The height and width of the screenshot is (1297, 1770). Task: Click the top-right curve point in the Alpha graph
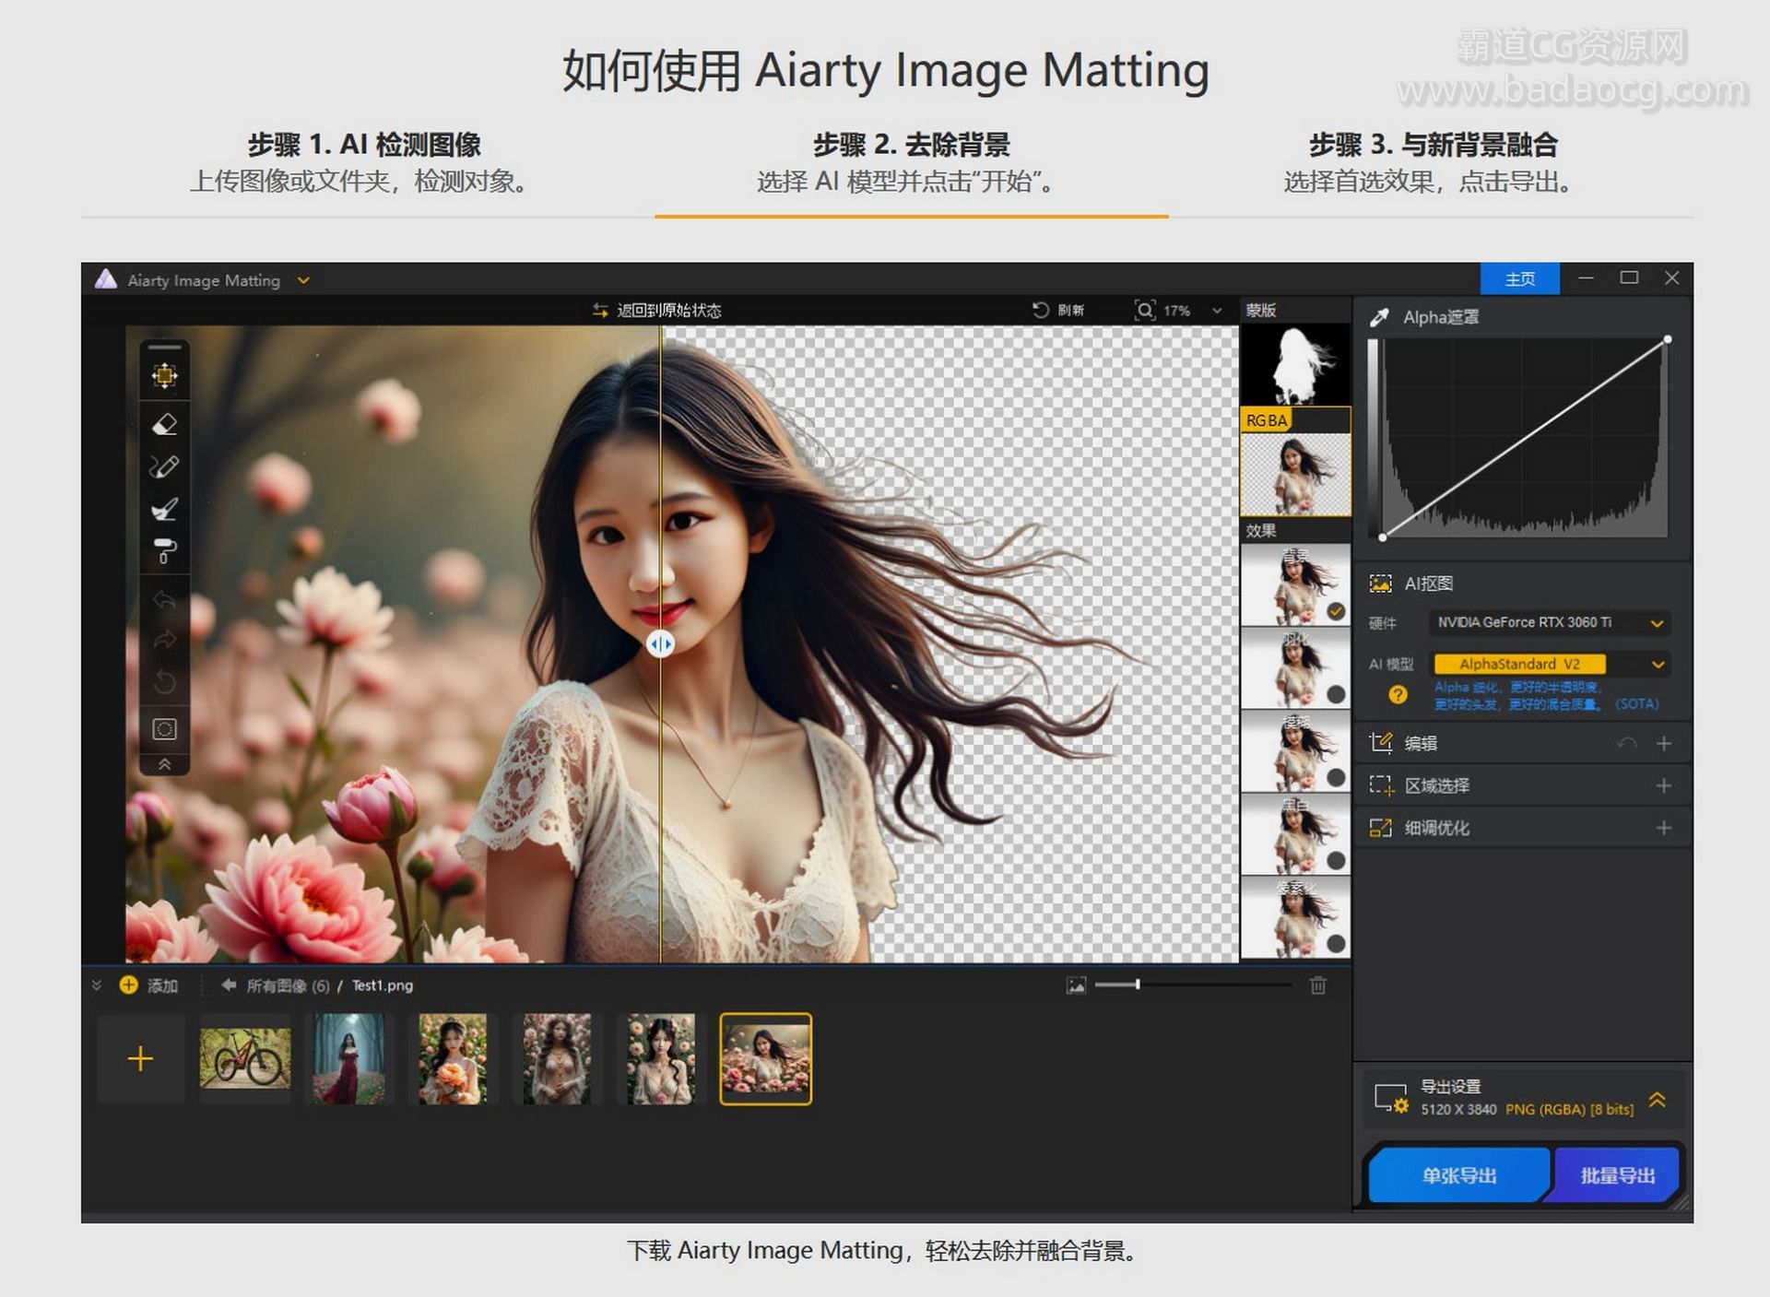tap(1667, 340)
